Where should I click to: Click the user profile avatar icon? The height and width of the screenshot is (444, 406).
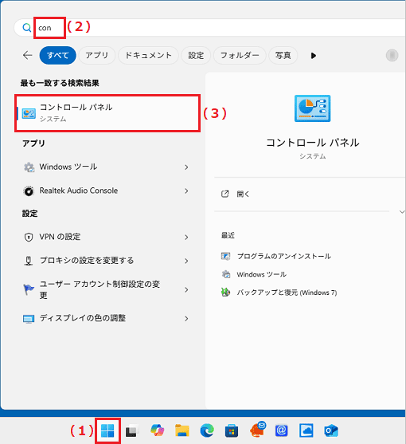click(x=392, y=55)
